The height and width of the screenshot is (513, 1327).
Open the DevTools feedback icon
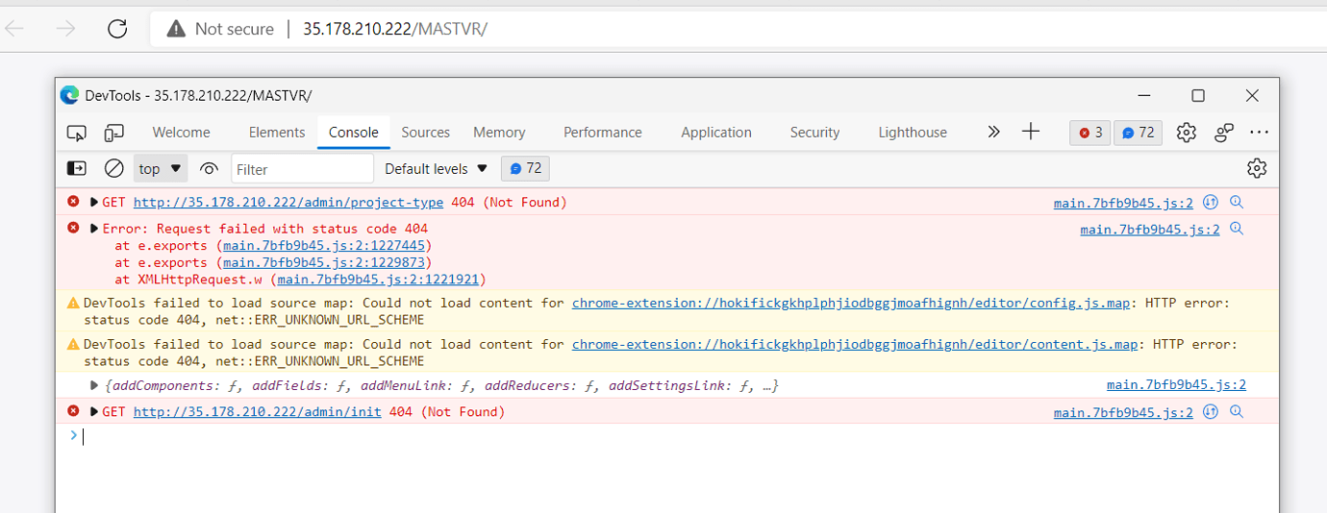1224,133
